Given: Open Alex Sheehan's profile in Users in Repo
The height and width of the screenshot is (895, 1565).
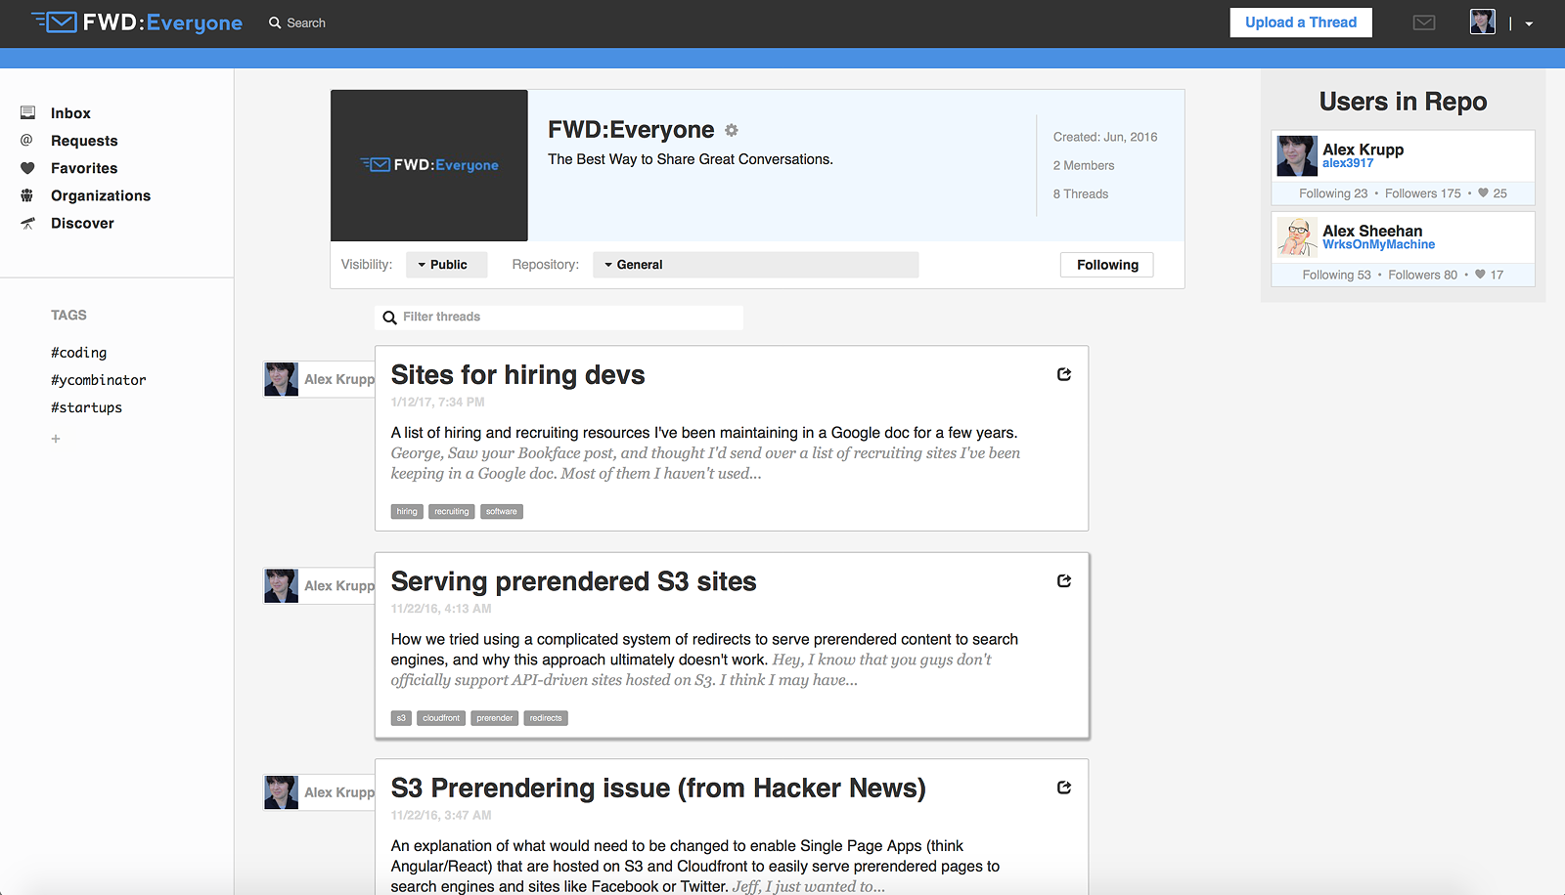Looking at the screenshot, I should click(1372, 231).
